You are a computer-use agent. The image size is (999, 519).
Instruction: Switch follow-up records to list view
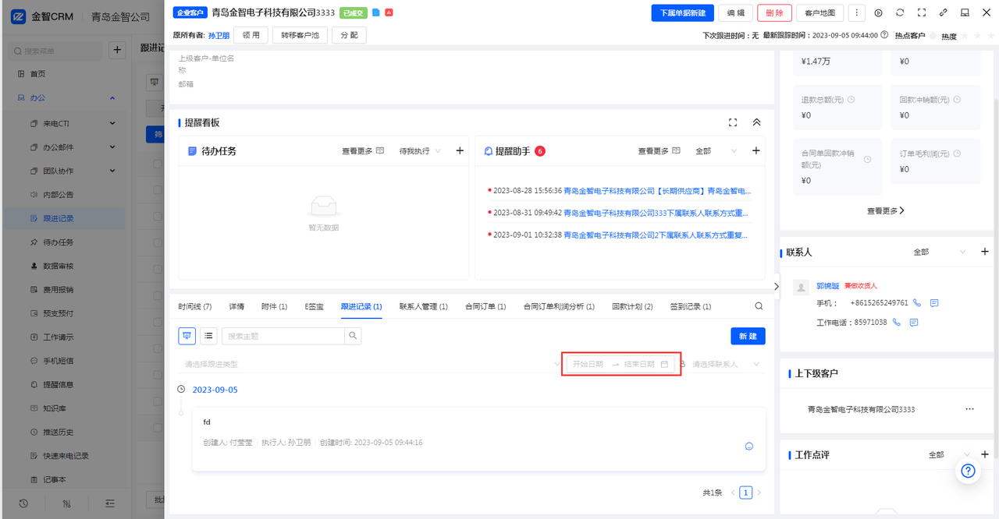[x=208, y=336]
